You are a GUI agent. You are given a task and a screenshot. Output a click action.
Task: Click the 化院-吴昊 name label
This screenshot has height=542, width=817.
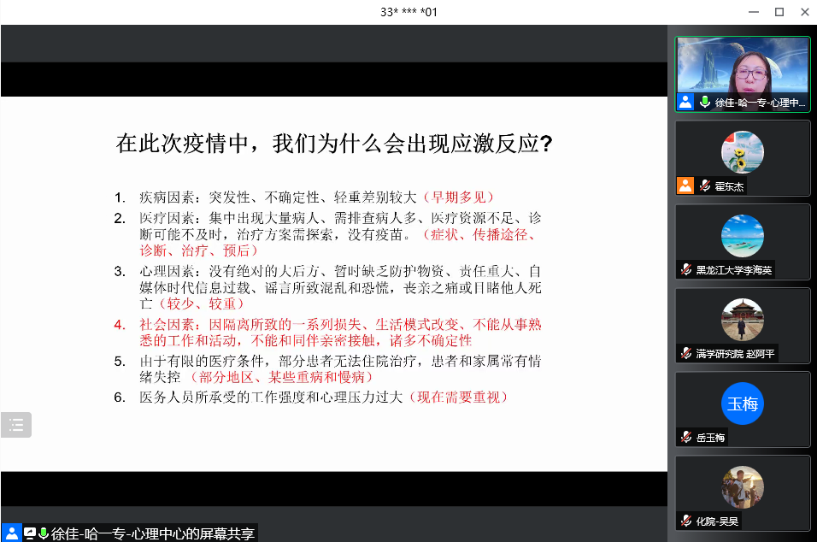717,521
